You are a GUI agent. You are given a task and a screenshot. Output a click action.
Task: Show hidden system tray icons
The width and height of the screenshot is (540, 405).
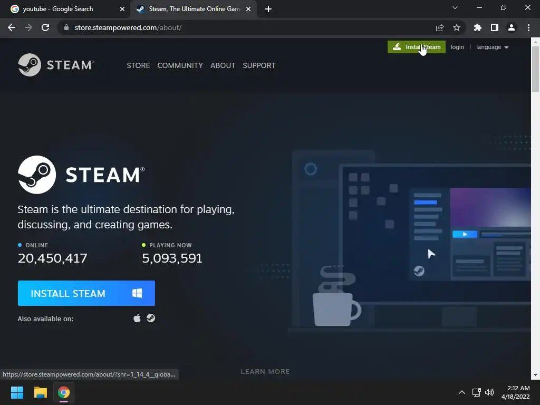tap(462, 392)
